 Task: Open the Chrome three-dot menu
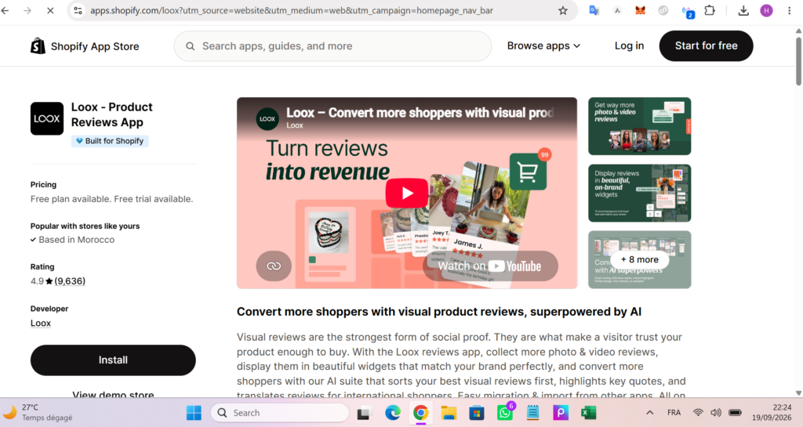[x=789, y=10]
